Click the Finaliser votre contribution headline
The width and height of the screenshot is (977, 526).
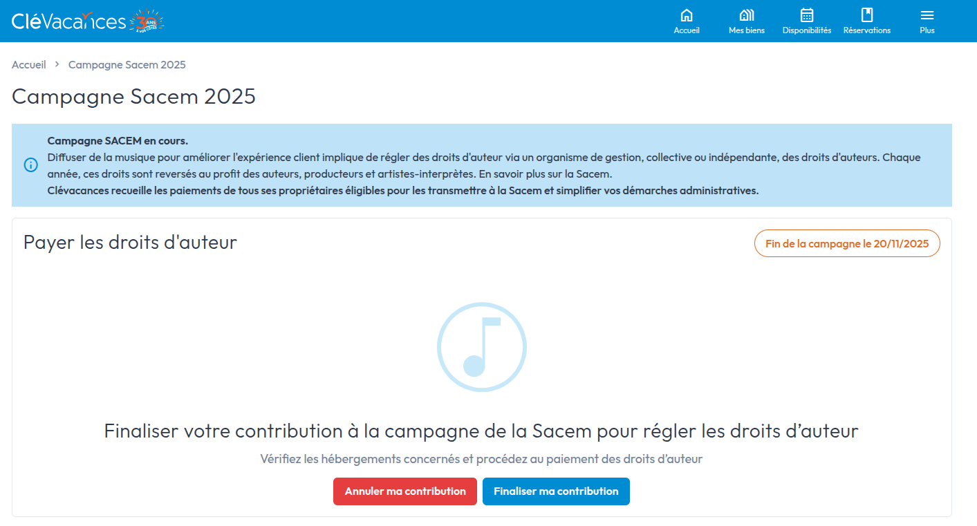pos(481,431)
